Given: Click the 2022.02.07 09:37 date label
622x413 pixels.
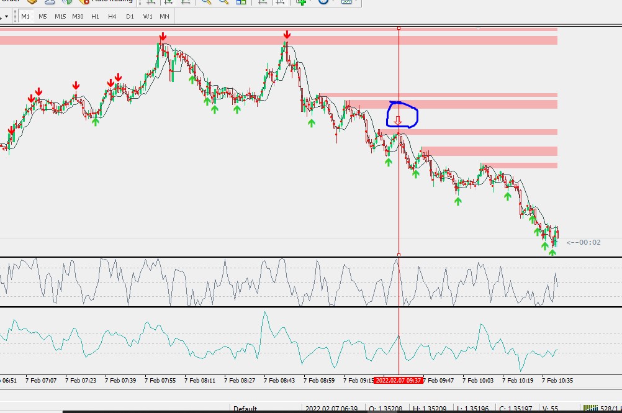Looking at the screenshot, I should click(x=399, y=380).
